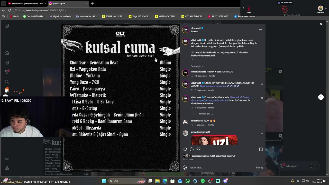Submit comment with Paylaş button
The width and height of the screenshot is (329, 185).
click(x=259, y=168)
